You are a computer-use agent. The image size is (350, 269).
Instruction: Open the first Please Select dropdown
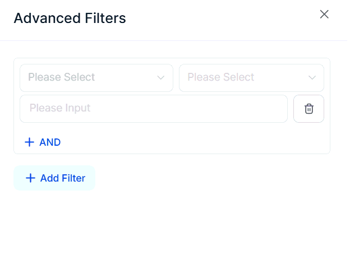coord(96,77)
